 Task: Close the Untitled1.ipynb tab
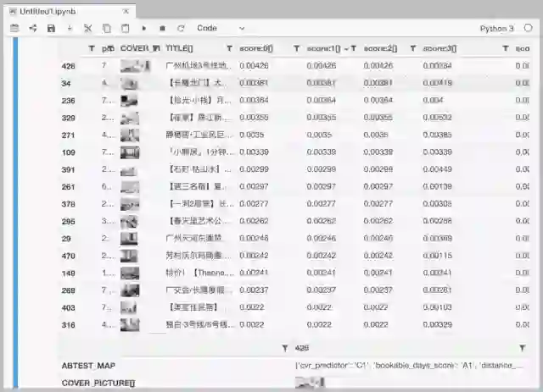[126, 11]
